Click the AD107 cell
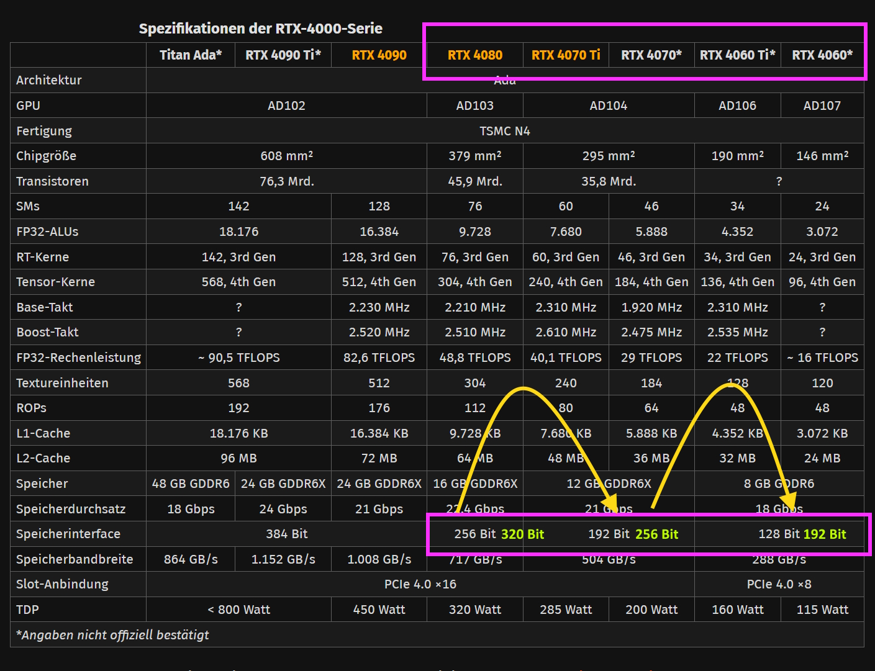 [x=822, y=106]
